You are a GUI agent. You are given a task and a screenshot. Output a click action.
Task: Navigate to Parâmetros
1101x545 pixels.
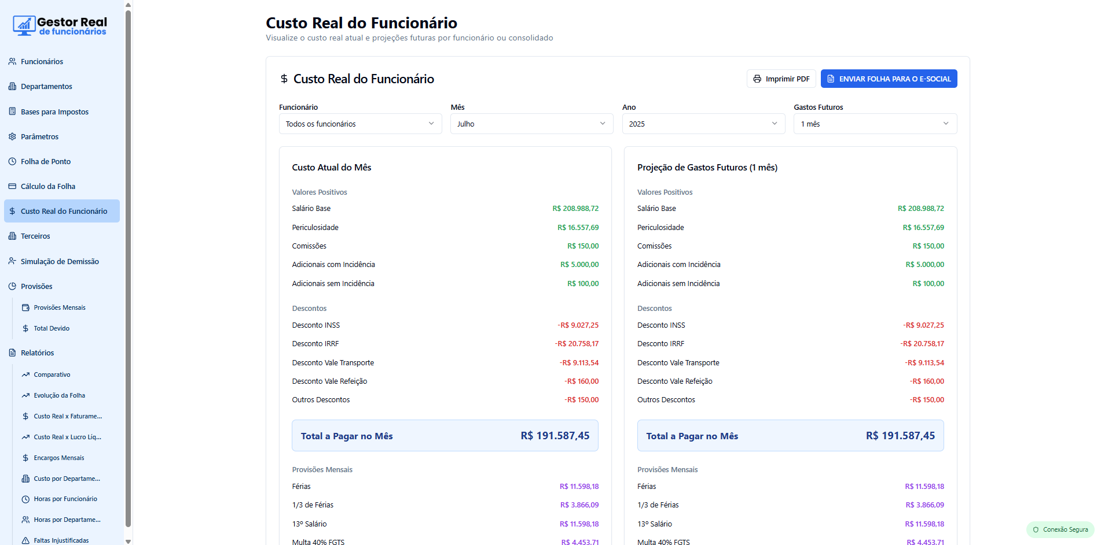[x=62, y=136]
